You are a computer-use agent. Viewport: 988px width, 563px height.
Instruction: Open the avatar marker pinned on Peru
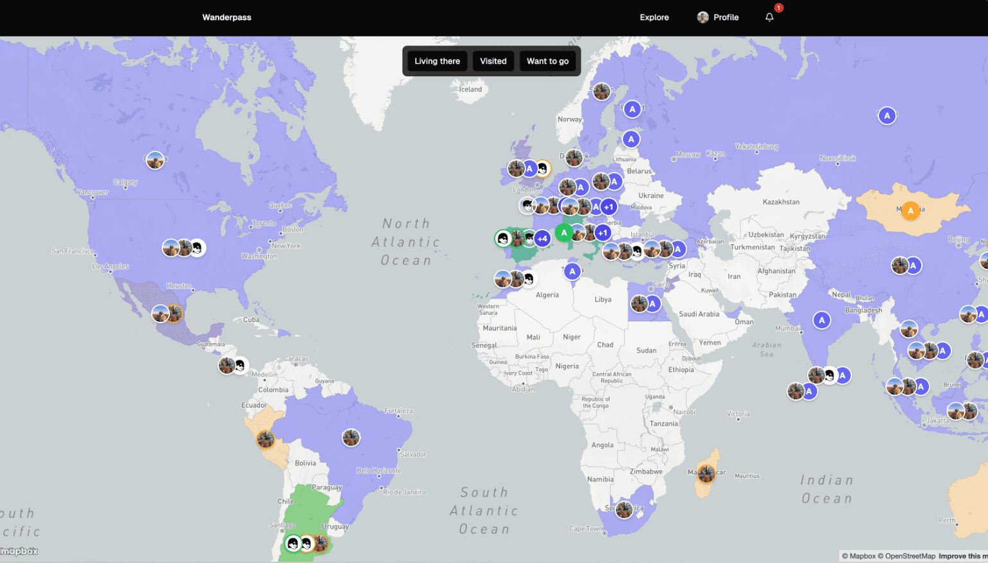tap(265, 439)
